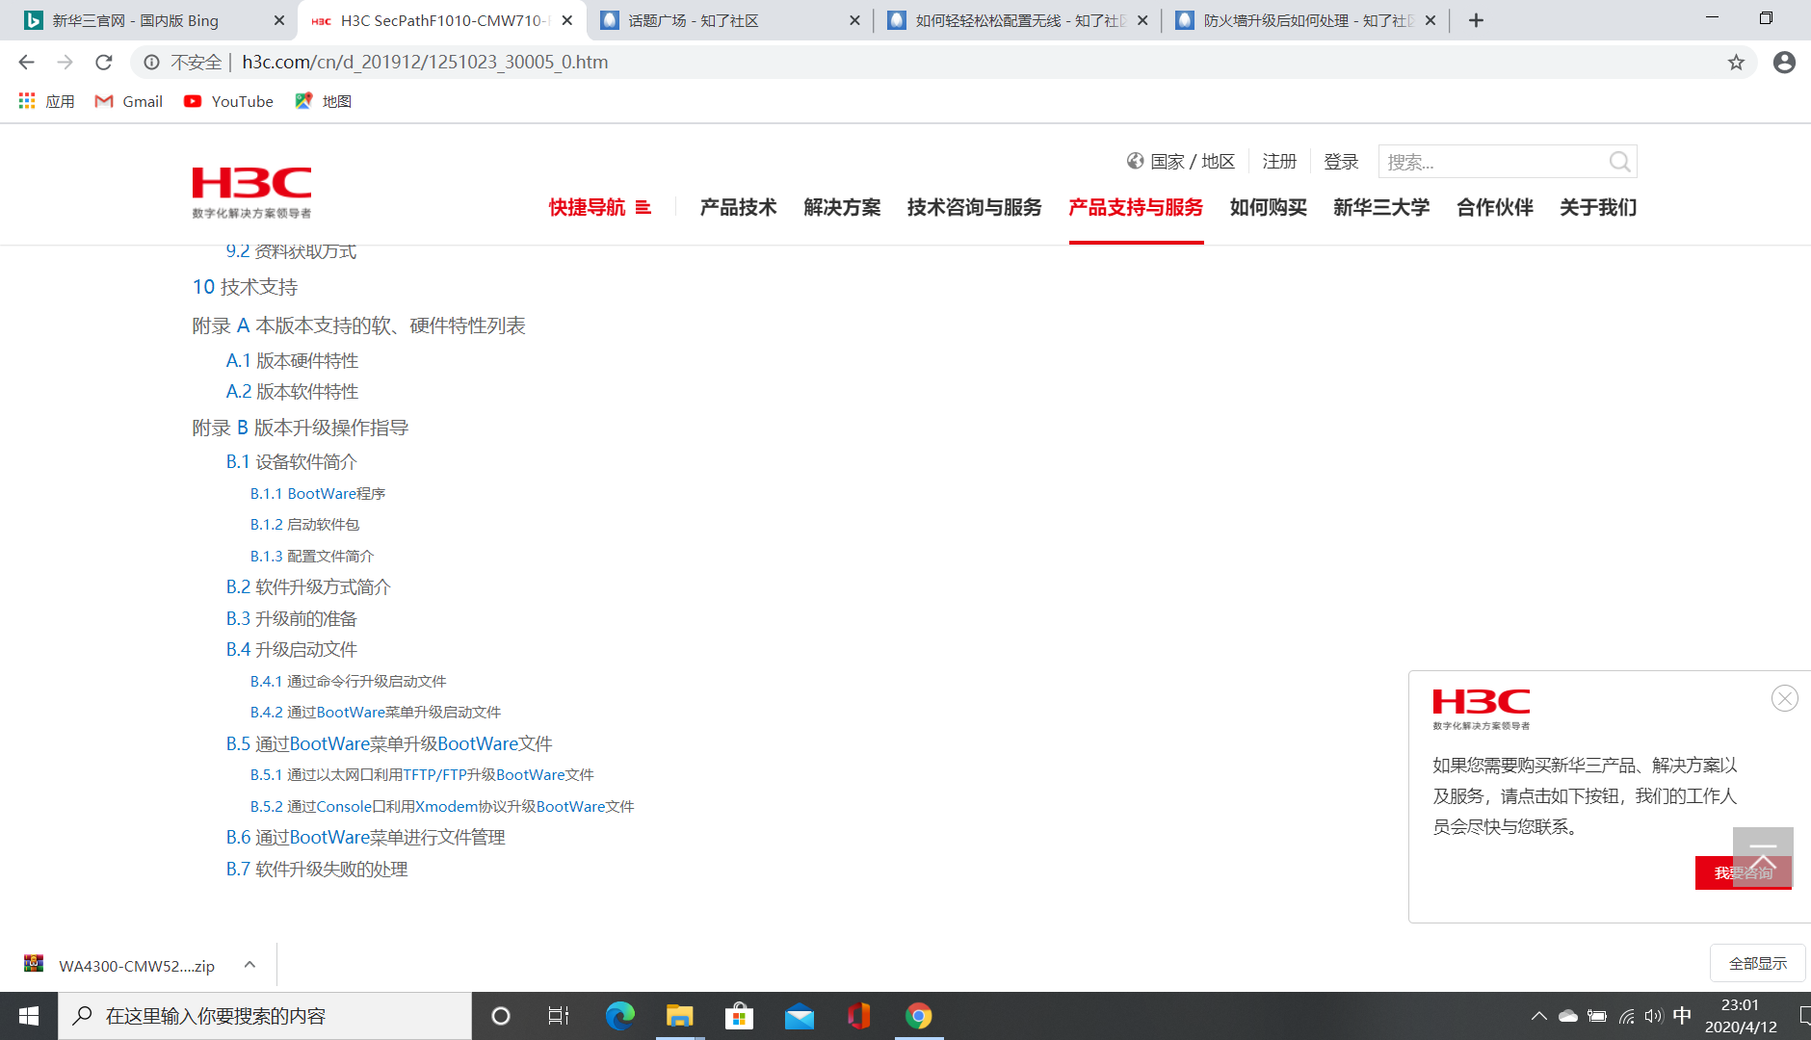The width and height of the screenshot is (1811, 1040).
Task: Open File Explorer from the taskbar
Action: coord(679,1016)
